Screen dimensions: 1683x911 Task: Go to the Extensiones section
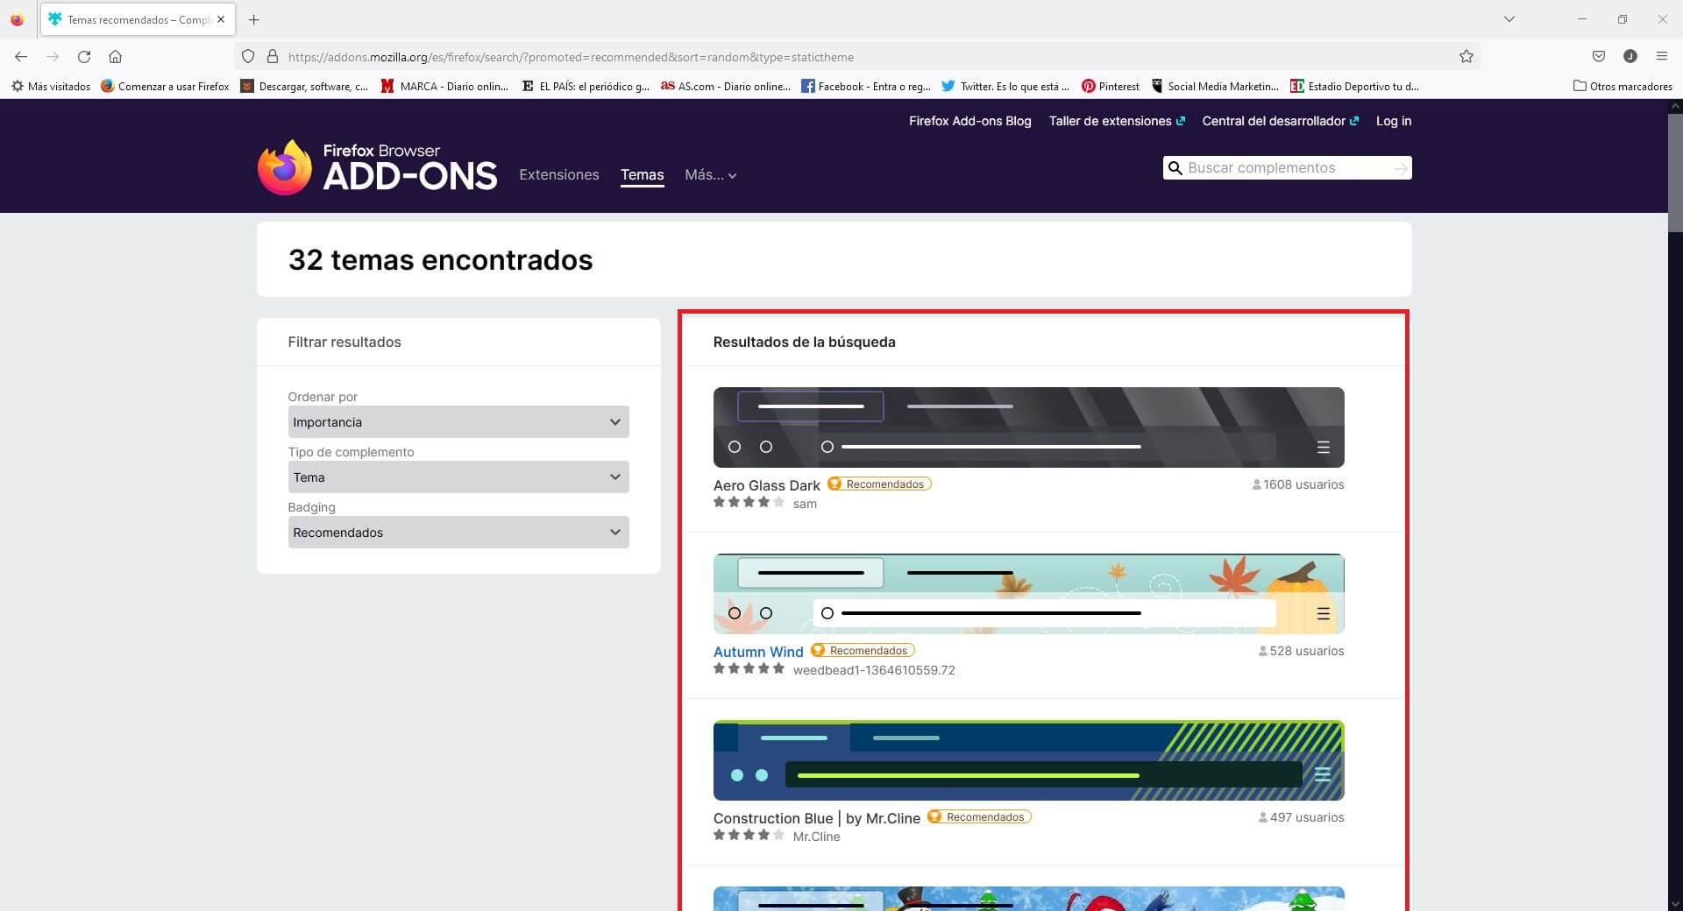tap(559, 174)
